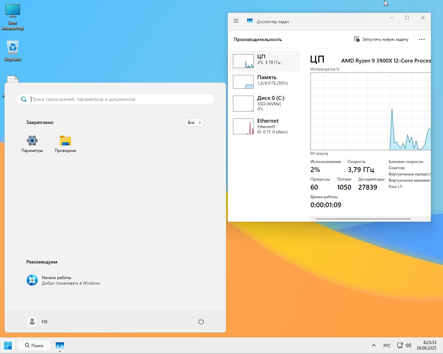The height and width of the screenshot is (354, 443).
Task: Select the Этот компьютер desktop icon
Action: click(13, 17)
